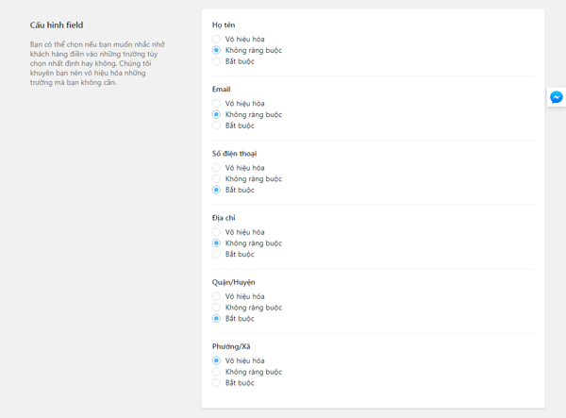
Task: Select 'Bắt buộc' for Số điện thoại
Action: [217, 190]
